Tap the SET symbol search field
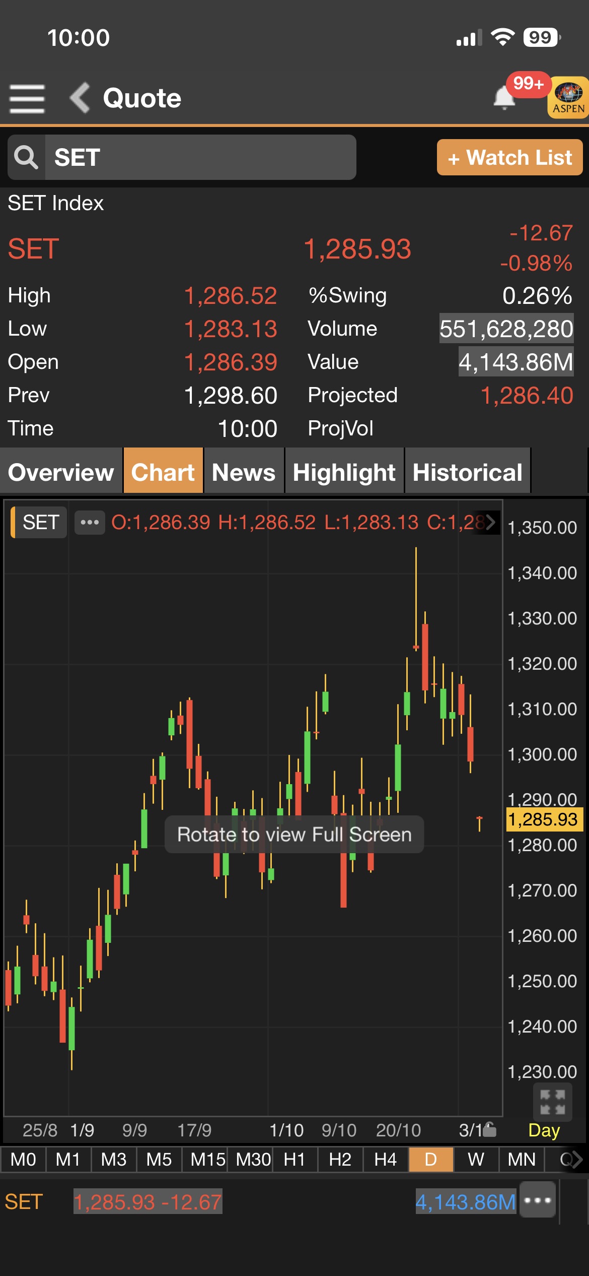The image size is (589, 1276). (x=200, y=157)
